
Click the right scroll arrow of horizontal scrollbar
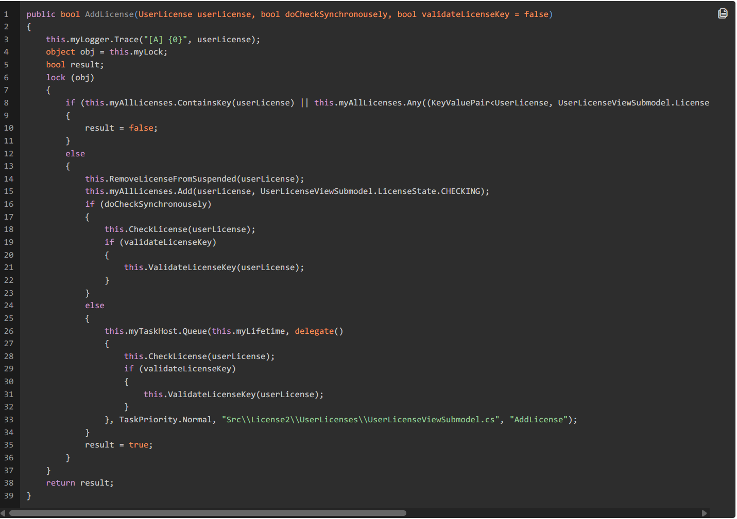pyautogui.click(x=704, y=513)
